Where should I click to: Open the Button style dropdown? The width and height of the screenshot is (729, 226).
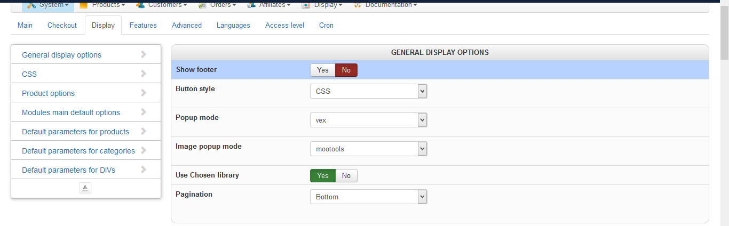[x=368, y=91]
